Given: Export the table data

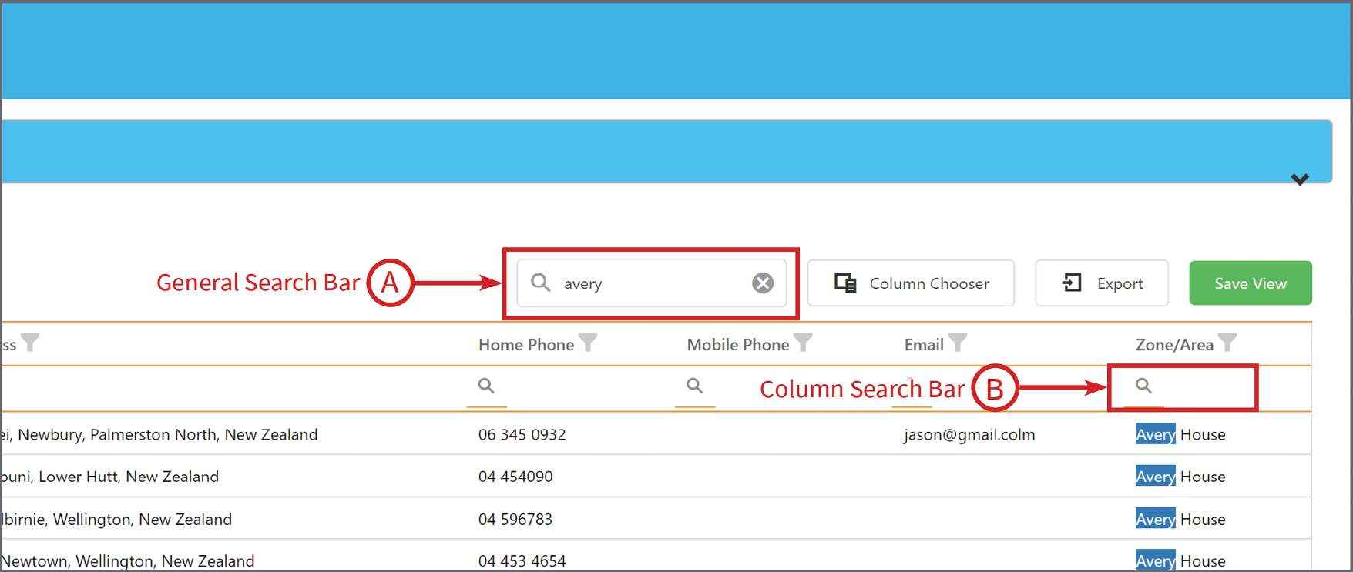Looking at the screenshot, I should [x=1102, y=283].
